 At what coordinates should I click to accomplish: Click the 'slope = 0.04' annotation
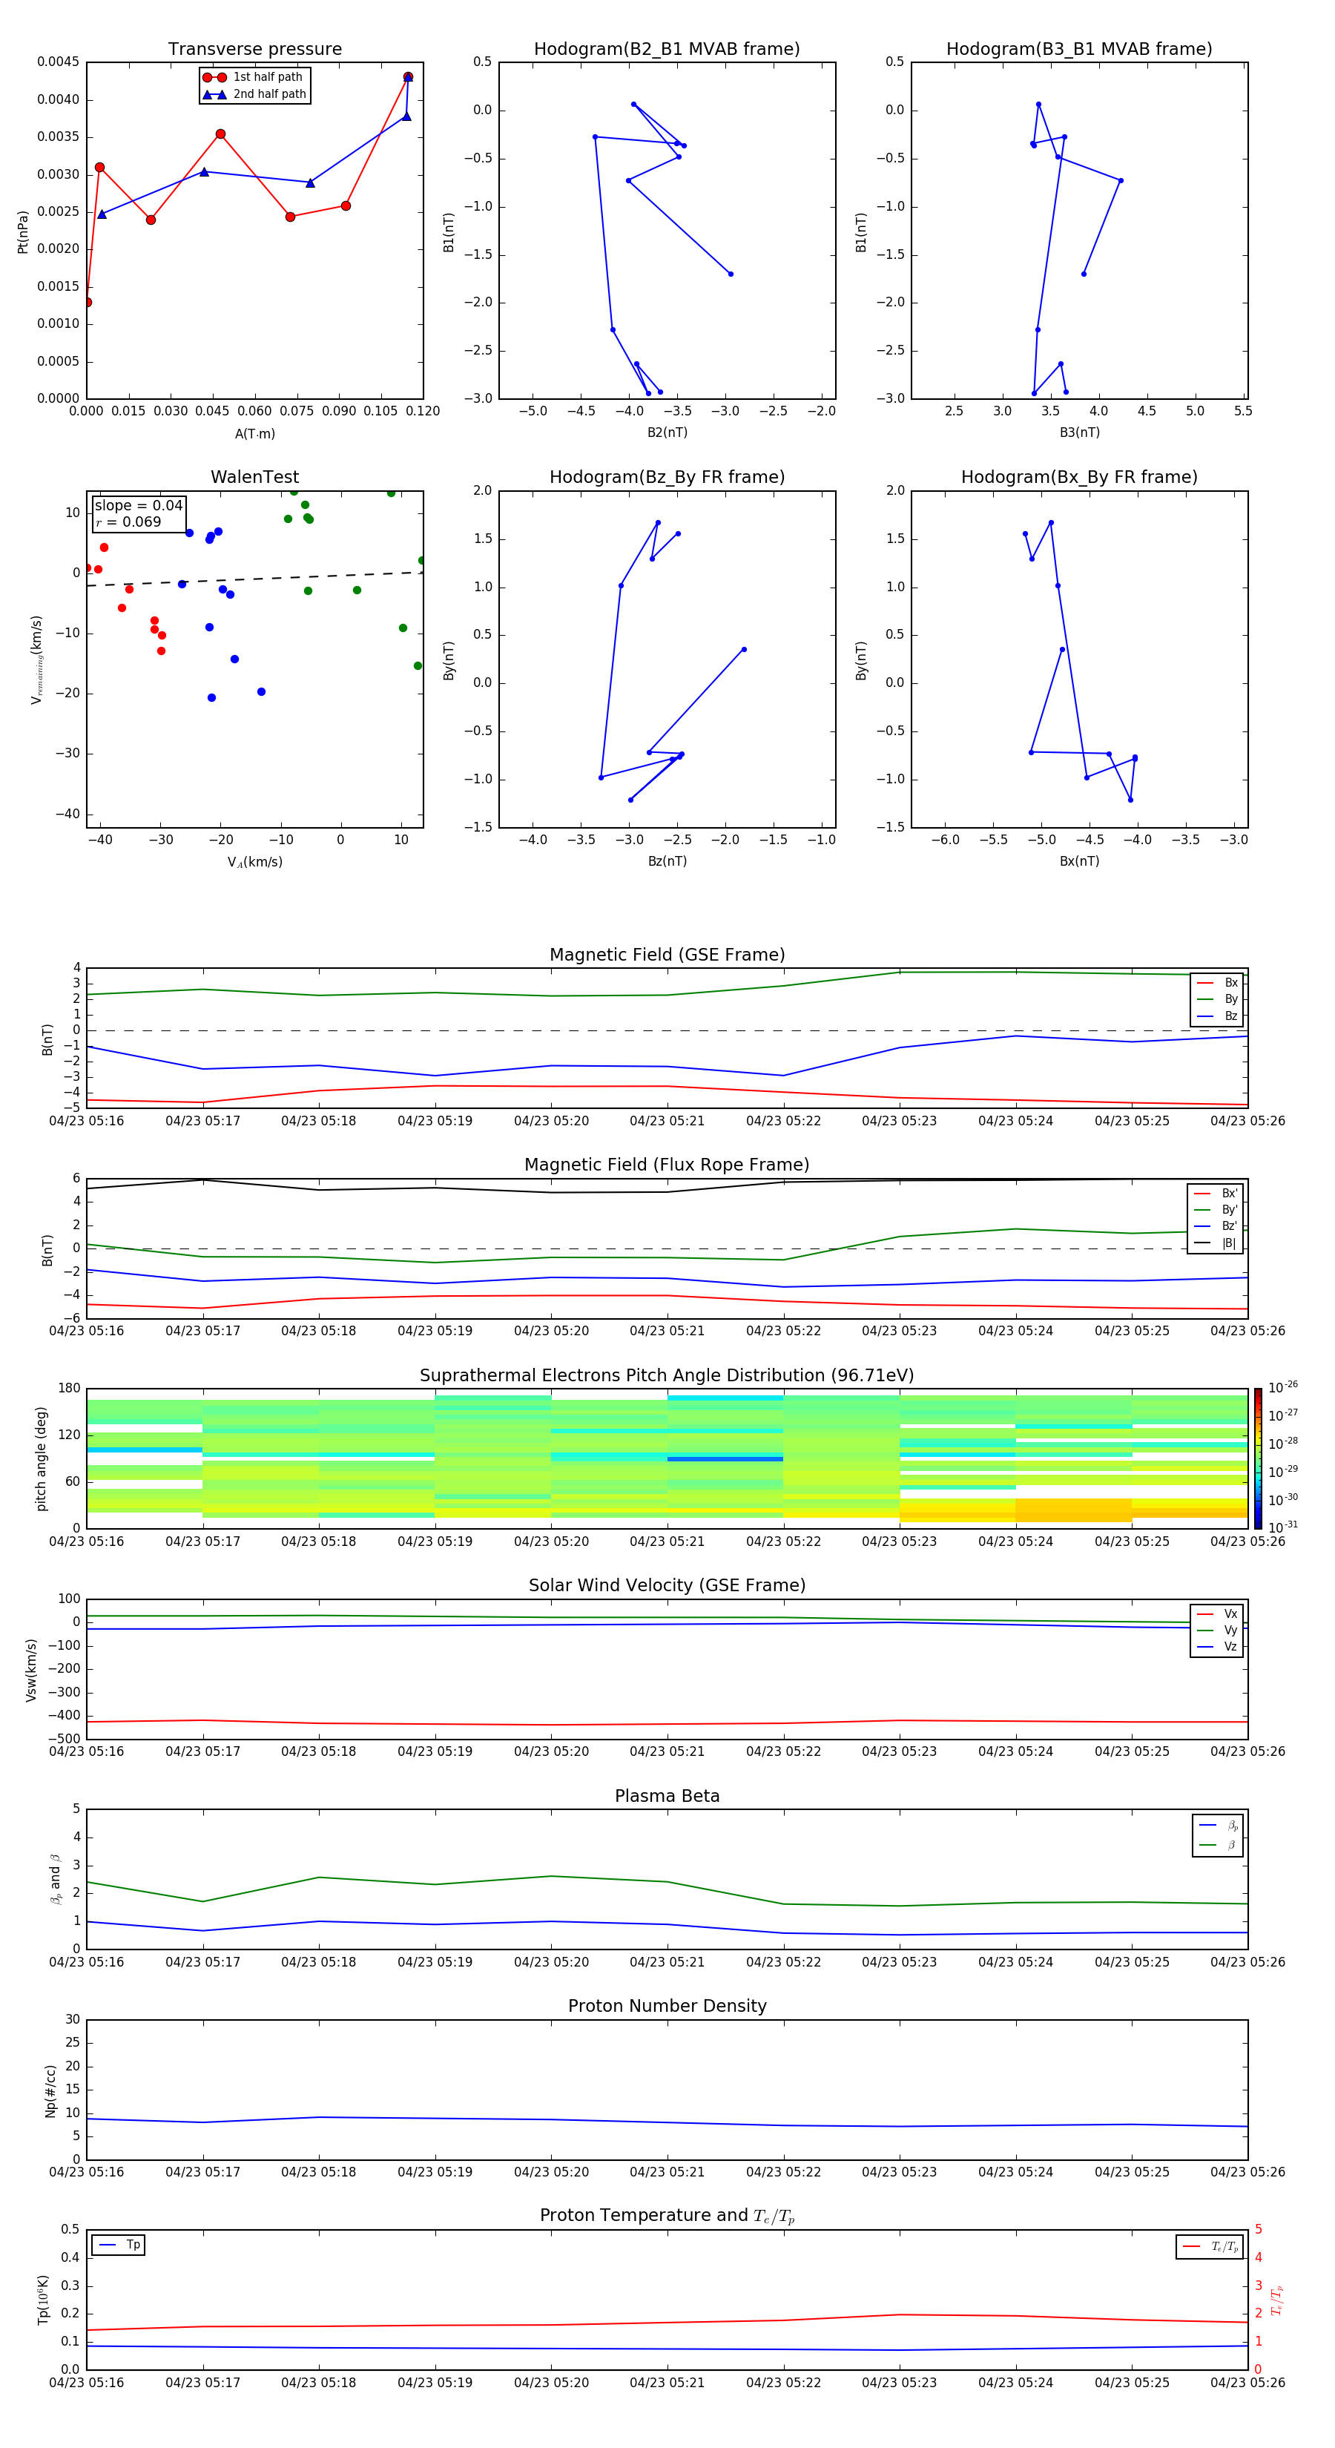pos(138,506)
